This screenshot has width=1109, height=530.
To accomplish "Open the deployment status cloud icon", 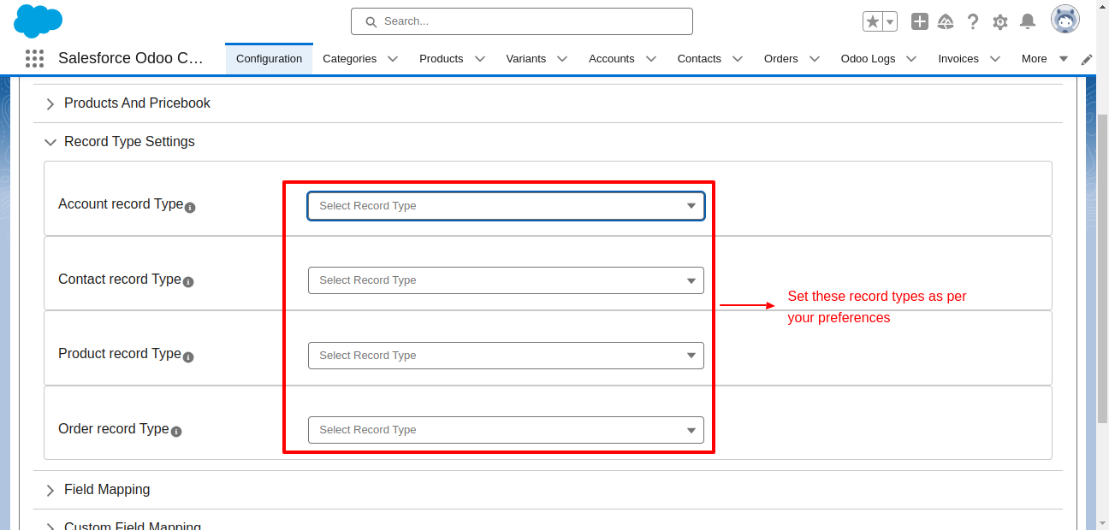I will (x=946, y=21).
